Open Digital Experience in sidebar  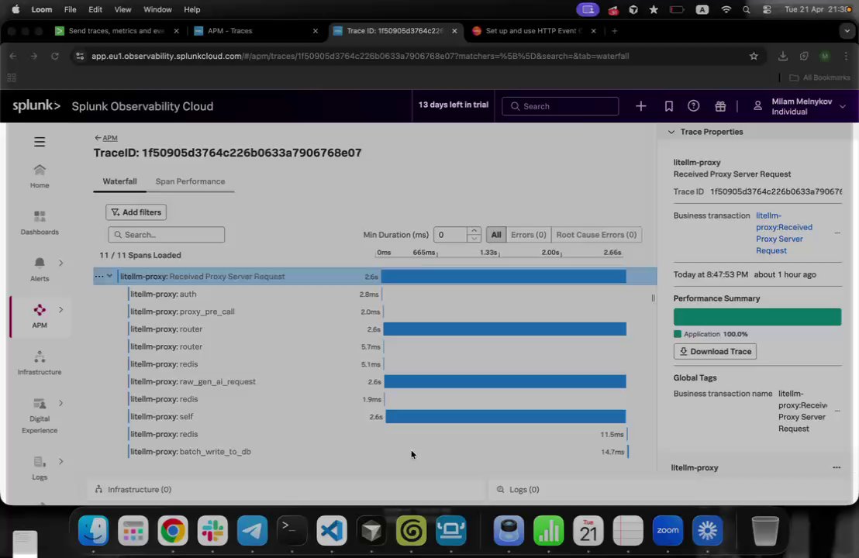tap(40, 415)
